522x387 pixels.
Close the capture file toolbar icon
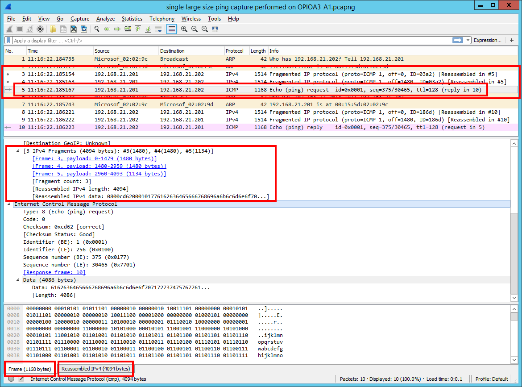click(x=74, y=29)
